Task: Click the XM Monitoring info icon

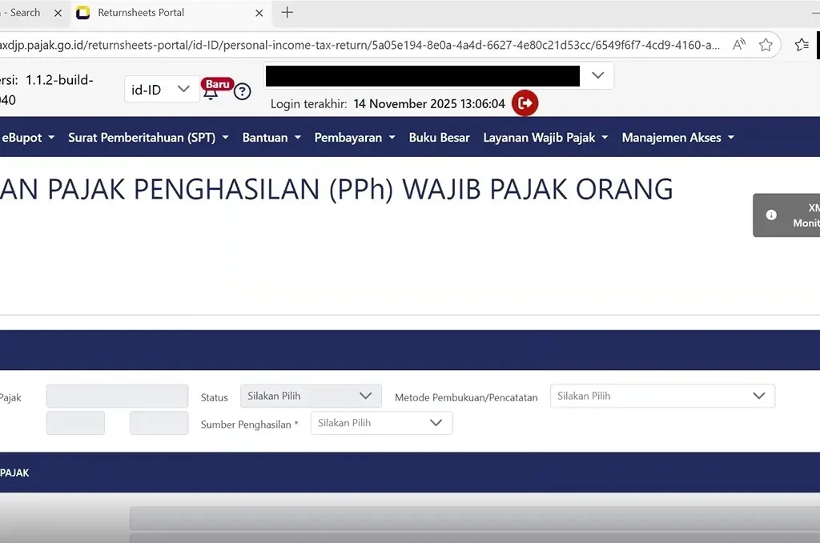Action: click(771, 215)
